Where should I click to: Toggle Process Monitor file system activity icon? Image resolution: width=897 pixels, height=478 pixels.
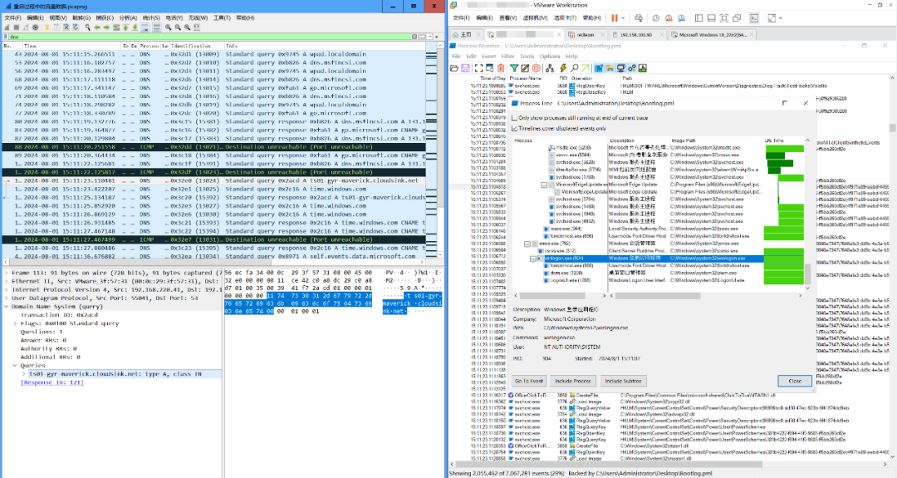(610, 68)
